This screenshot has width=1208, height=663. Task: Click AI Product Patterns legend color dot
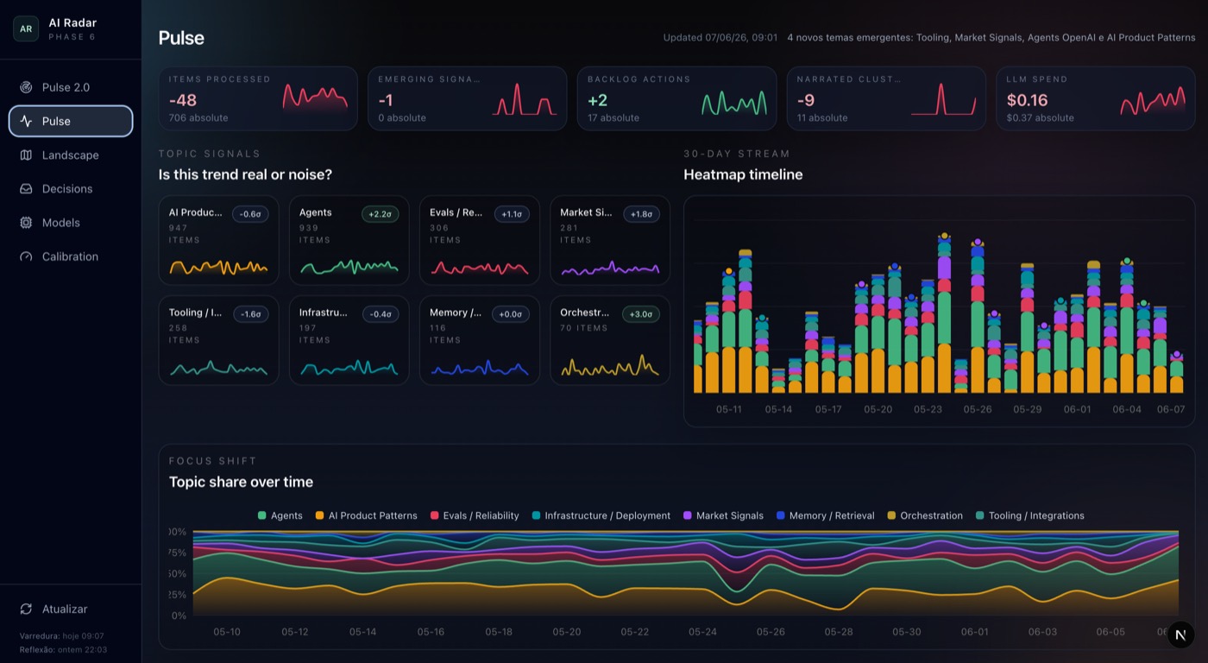[319, 515]
